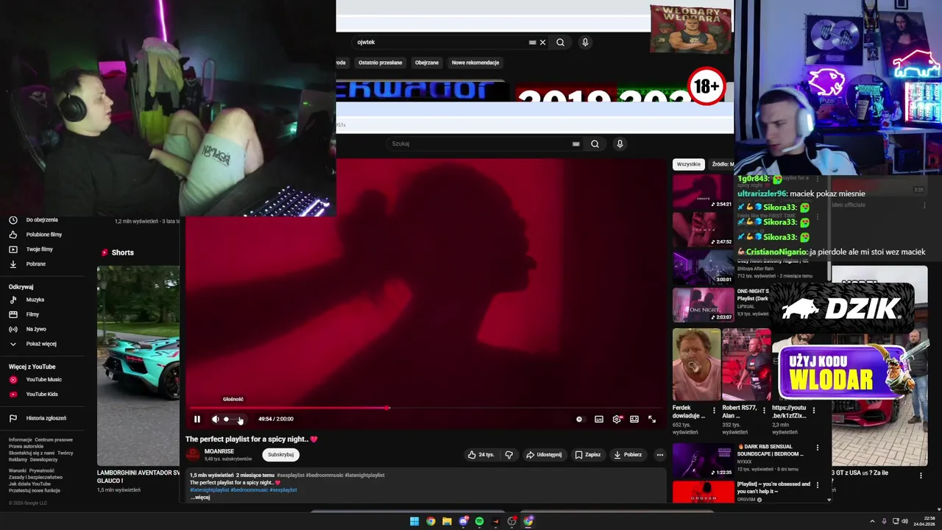Image resolution: width=942 pixels, height=530 pixels.
Task: Click the Pobierz download button
Action: pyautogui.click(x=628, y=455)
